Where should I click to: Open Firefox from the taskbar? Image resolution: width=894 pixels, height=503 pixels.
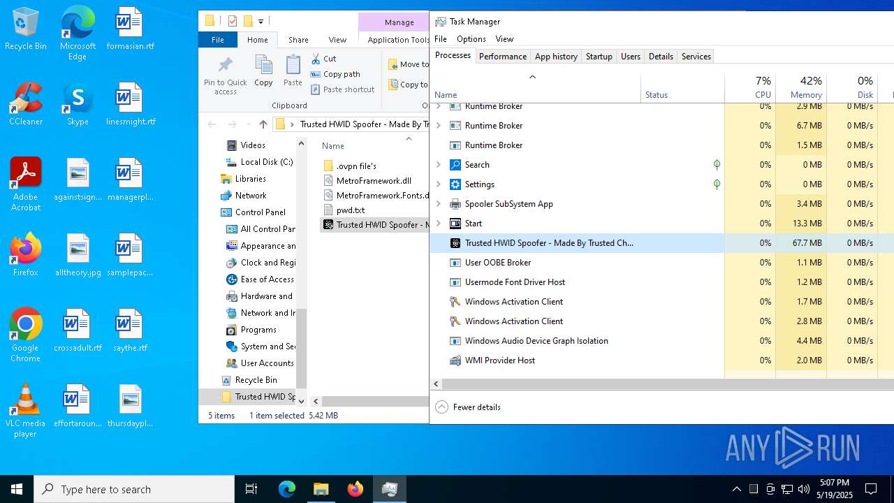click(355, 489)
